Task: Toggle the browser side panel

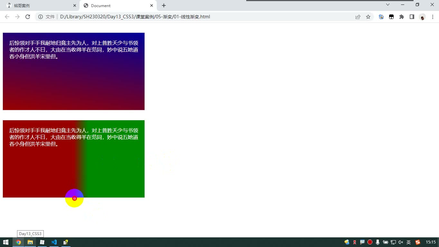Action: click(412, 17)
